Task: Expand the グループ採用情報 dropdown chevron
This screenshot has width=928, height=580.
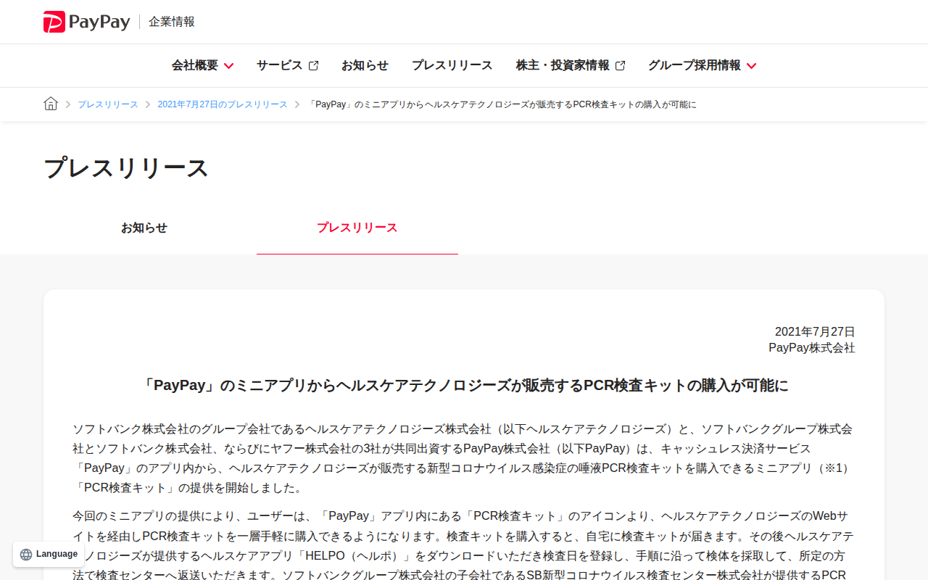Action: pyautogui.click(x=751, y=66)
